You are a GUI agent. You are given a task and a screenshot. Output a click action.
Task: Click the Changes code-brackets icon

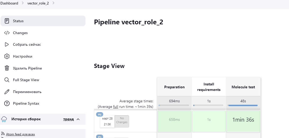point(7,33)
